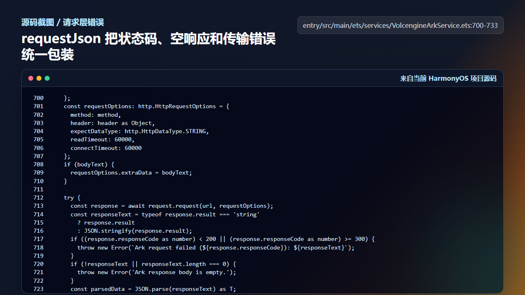Click 'const responseText = typeof response.result' line

coord(165,214)
